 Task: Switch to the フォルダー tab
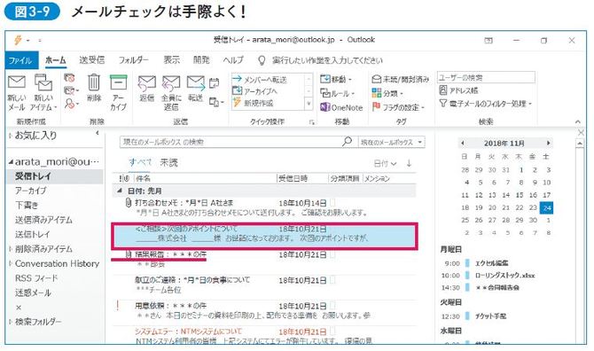point(133,59)
